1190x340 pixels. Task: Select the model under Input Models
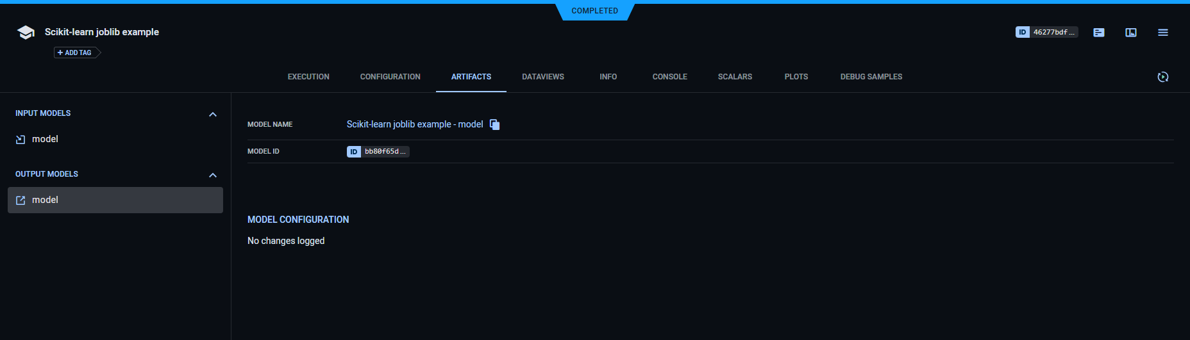point(45,139)
